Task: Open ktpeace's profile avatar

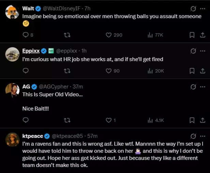Action: [12, 139]
